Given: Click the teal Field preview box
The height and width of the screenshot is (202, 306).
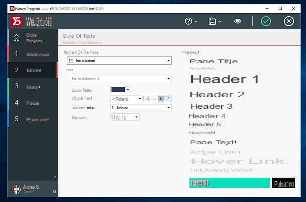Looking at the screenshot, I should [x=230, y=183].
